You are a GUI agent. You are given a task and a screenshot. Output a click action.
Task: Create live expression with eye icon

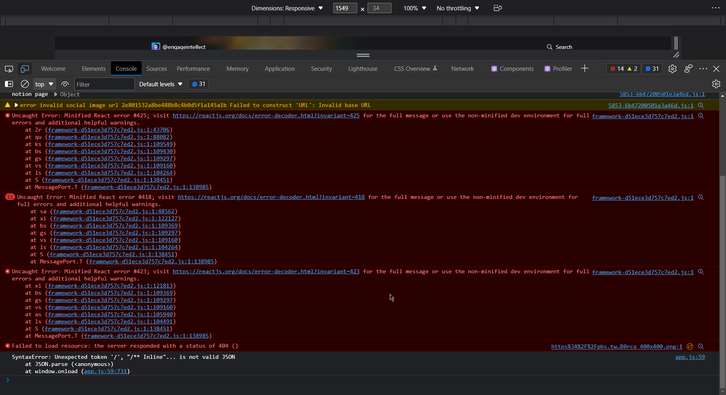pyautogui.click(x=65, y=84)
